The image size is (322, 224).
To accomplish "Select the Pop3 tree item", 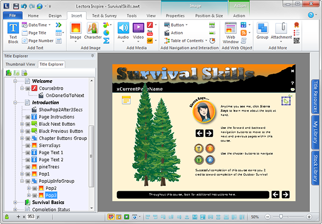I will click(x=51, y=195).
